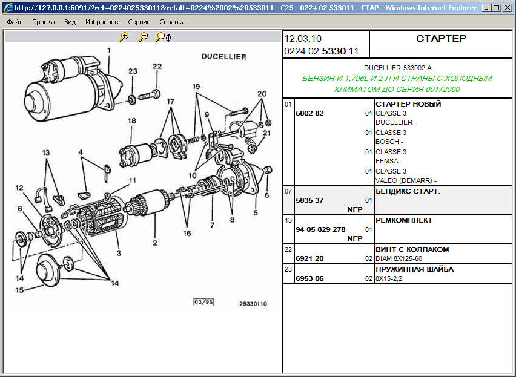Click callout number 13 on the diagram

[x=46, y=152]
